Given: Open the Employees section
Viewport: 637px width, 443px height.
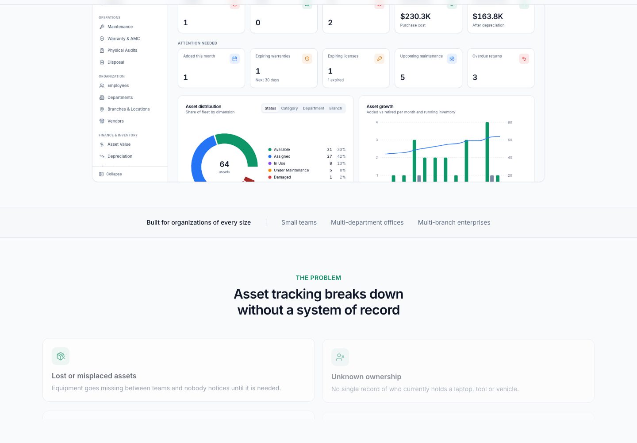Looking at the screenshot, I should coord(118,85).
